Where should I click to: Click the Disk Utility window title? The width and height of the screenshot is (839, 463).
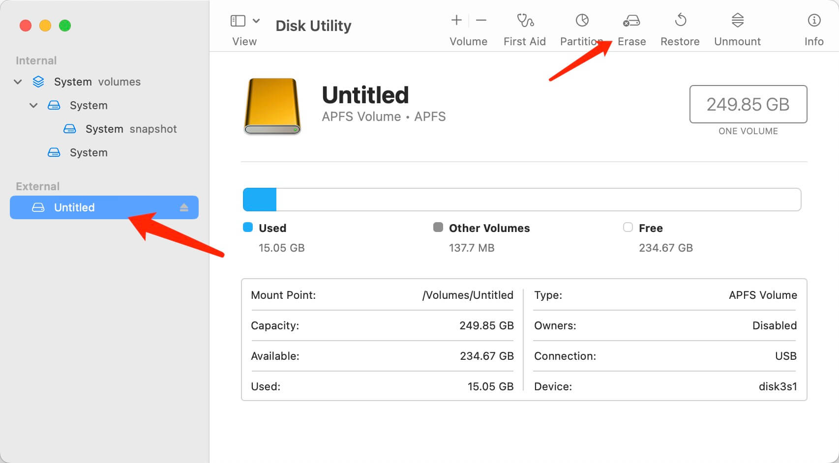click(313, 26)
